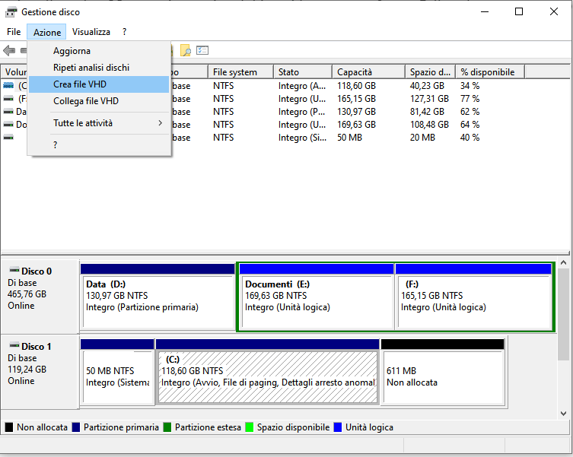Click the Integro (Si... status cell

tap(302, 138)
